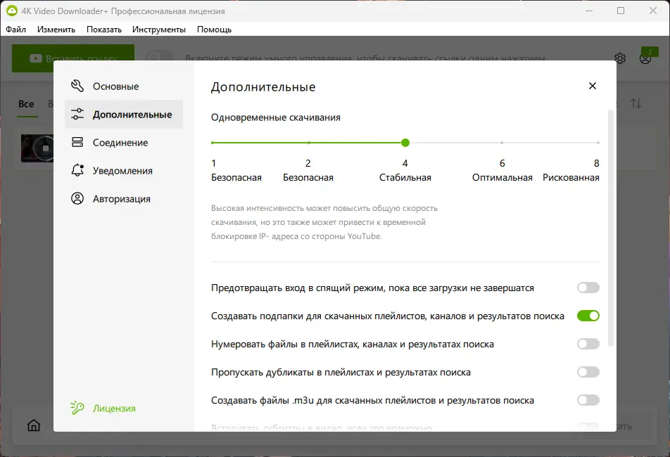Image resolution: width=670 pixels, height=457 pixels.
Task: Open app settings via the gear icon
Action: [620, 59]
